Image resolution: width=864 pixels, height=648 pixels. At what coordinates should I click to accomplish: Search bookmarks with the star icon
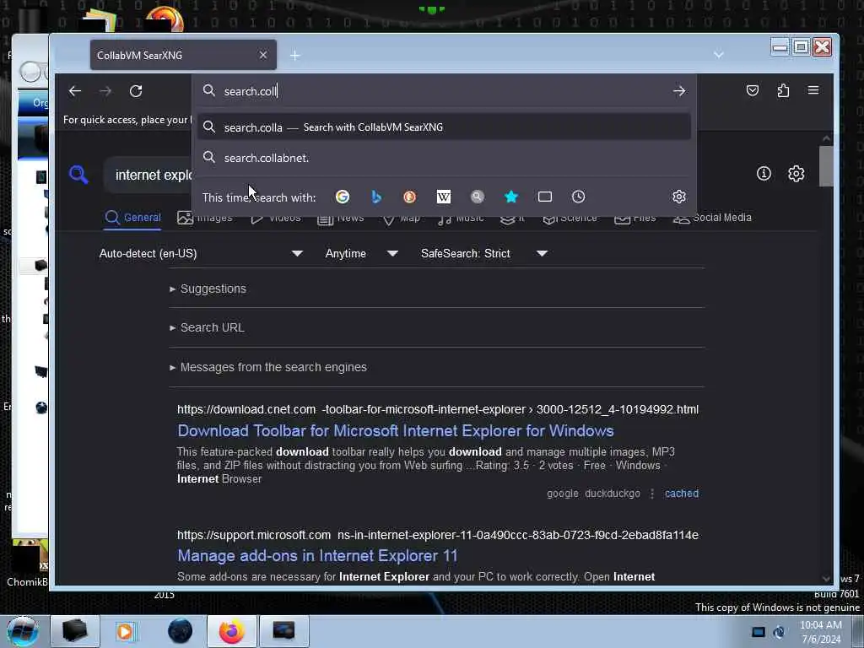[511, 197]
